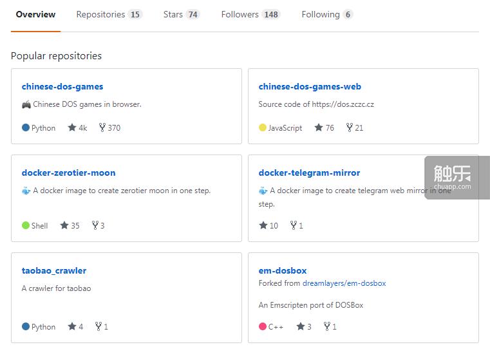This screenshot has height=356, width=490.
Task: Click the fork icon on chinese-dos-games
Action: click(102, 127)
